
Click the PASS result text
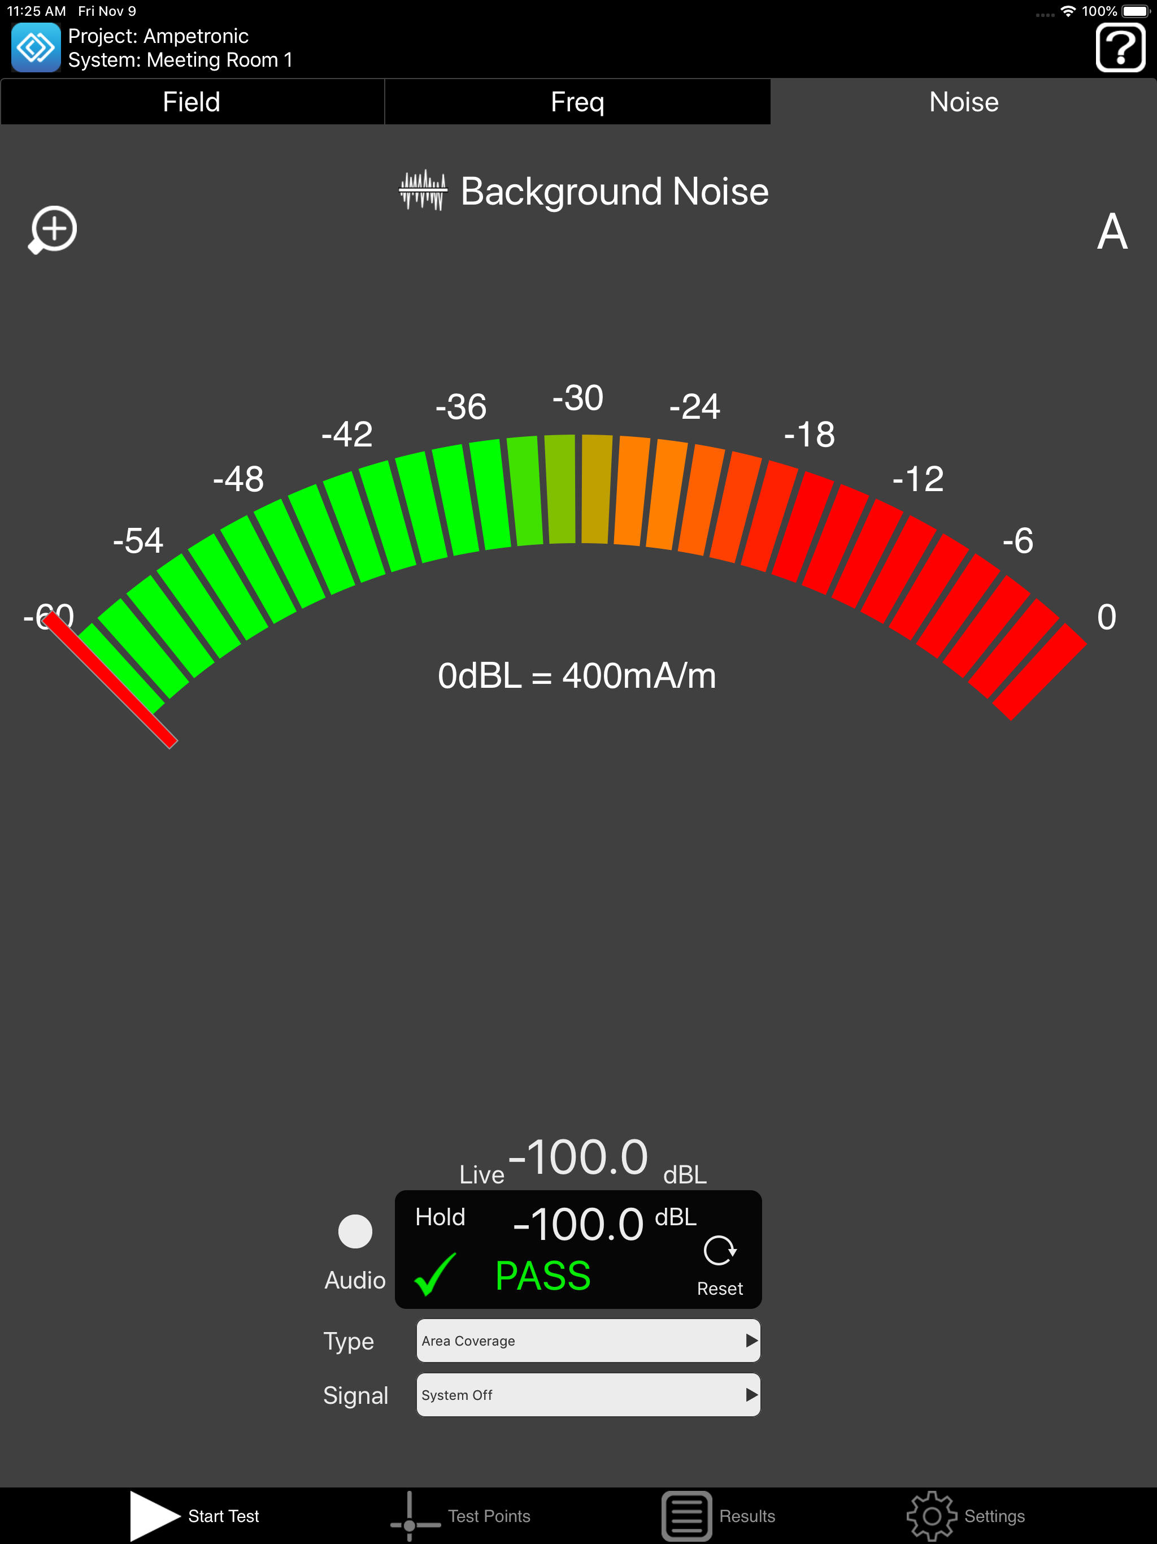pos(543,1276)
